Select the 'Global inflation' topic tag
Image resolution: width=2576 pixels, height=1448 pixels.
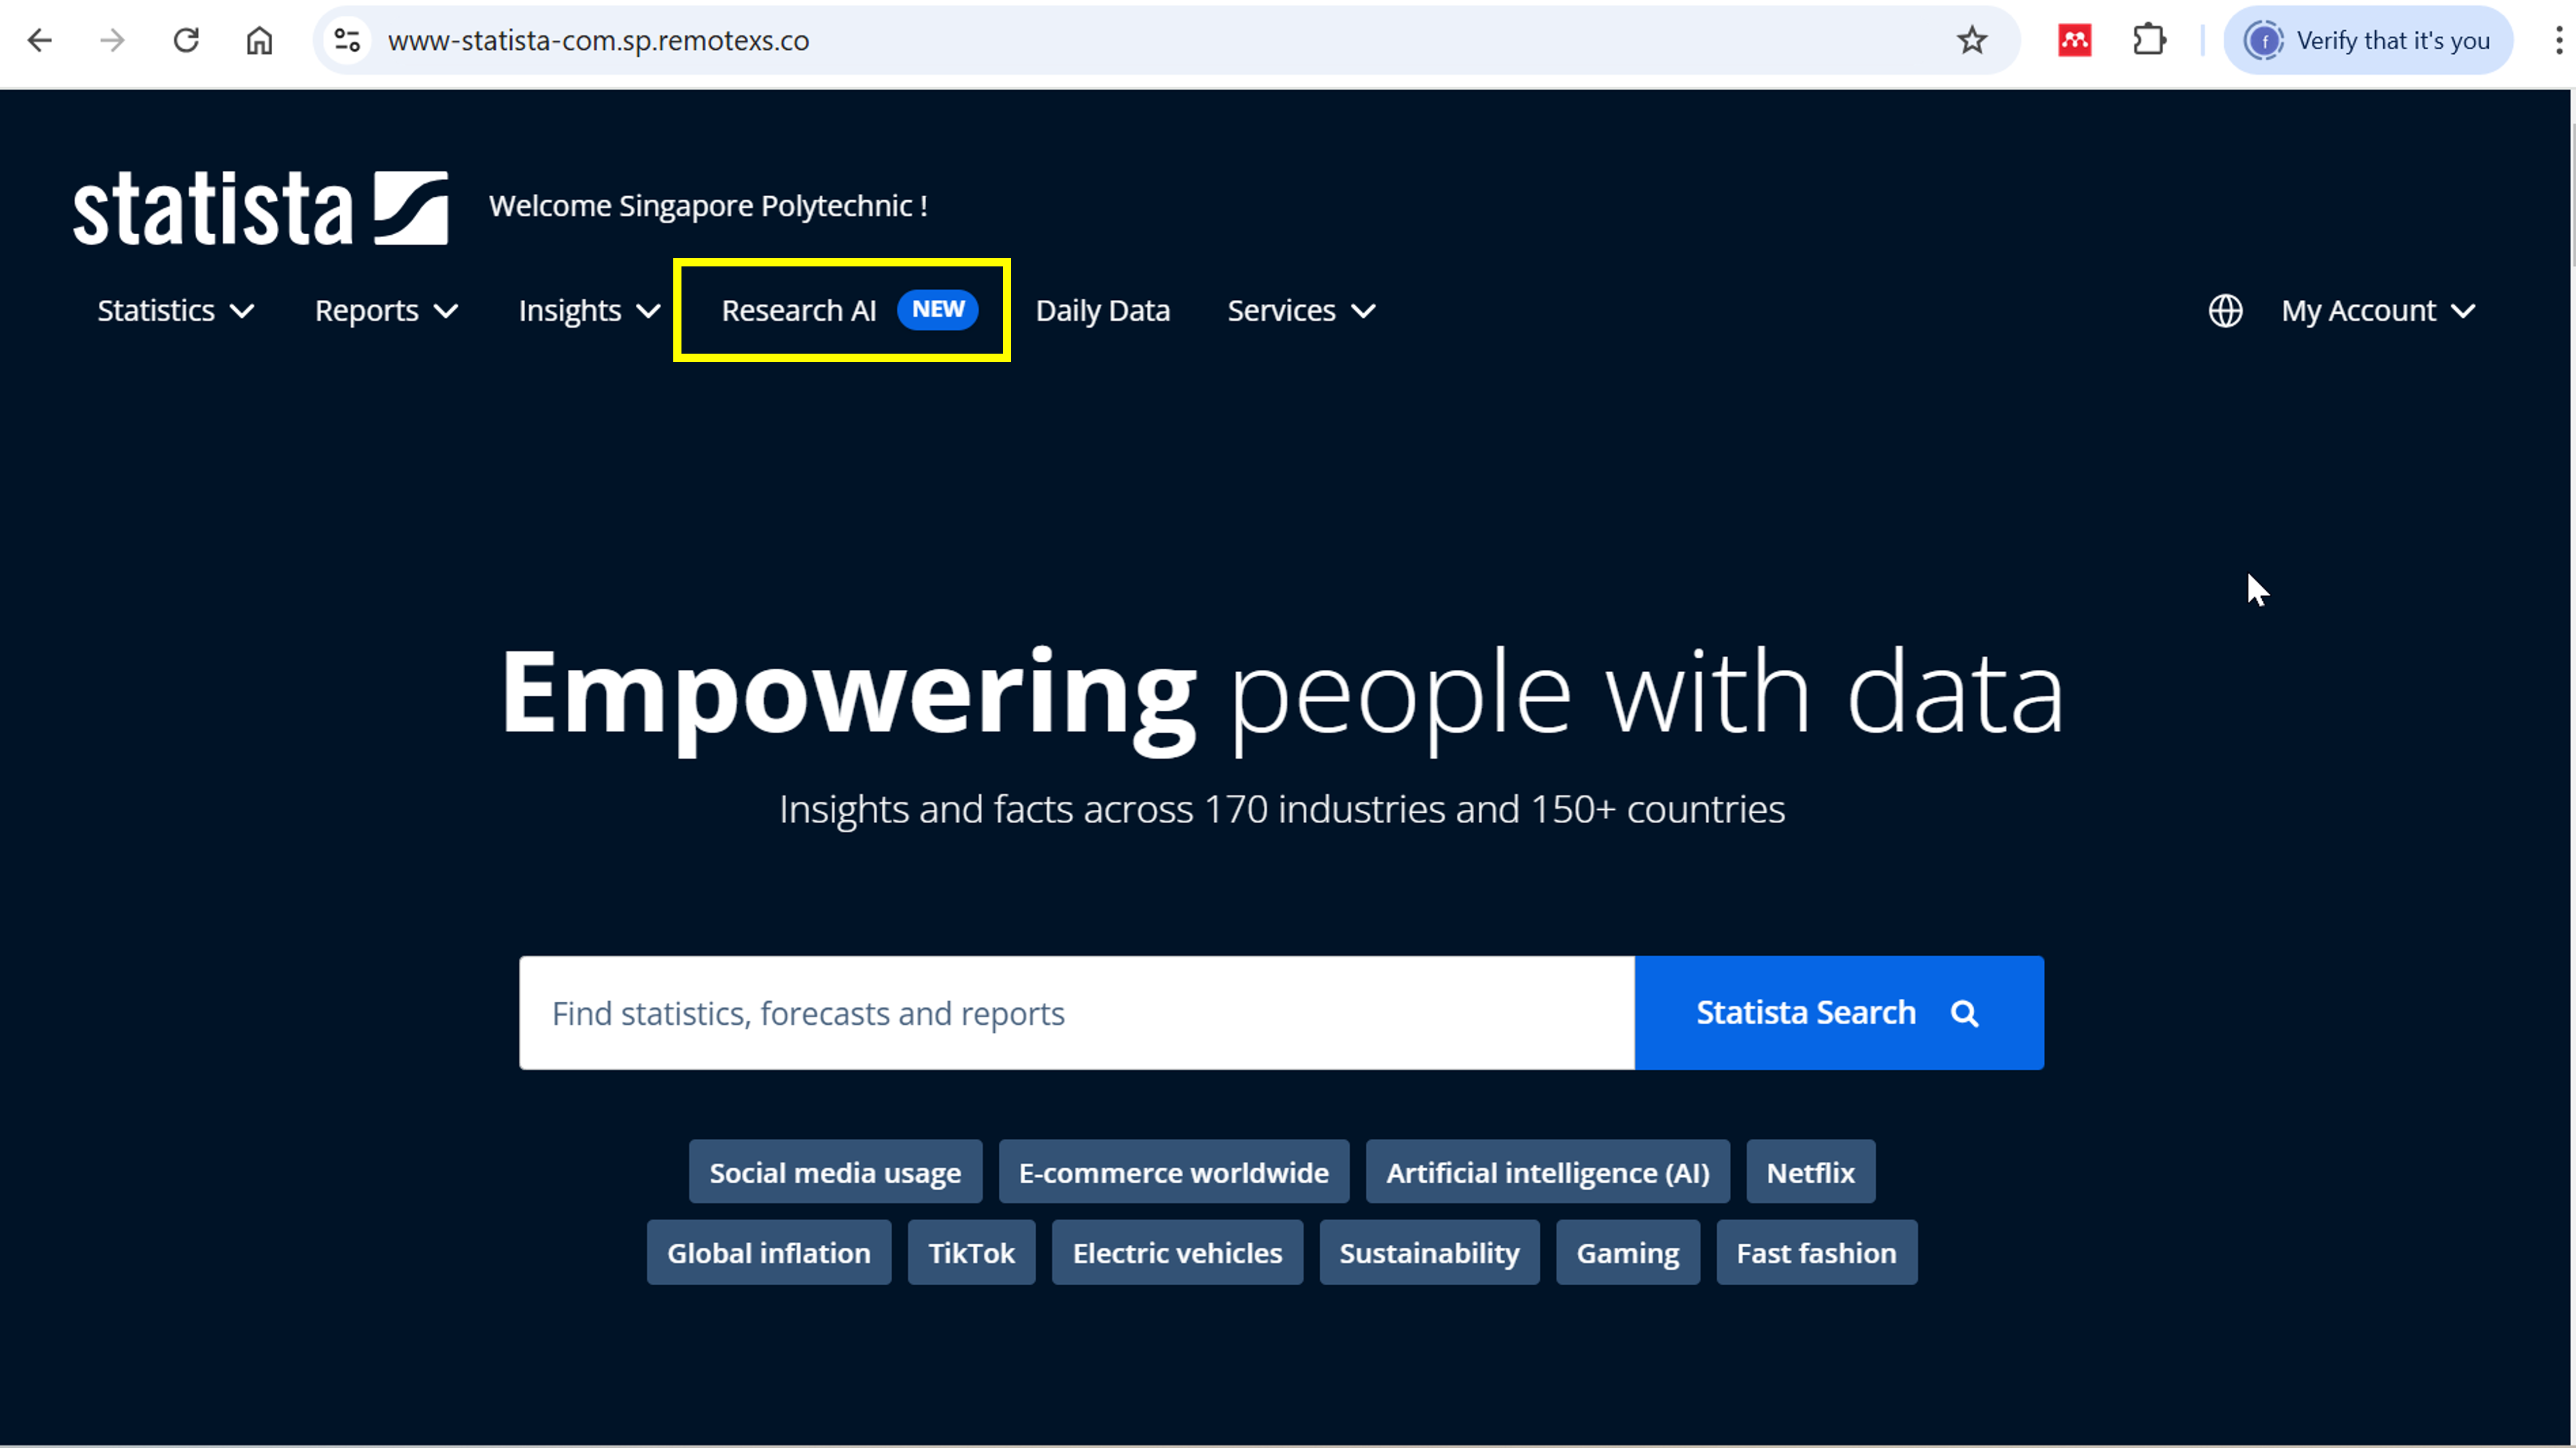click(768, 1252)
